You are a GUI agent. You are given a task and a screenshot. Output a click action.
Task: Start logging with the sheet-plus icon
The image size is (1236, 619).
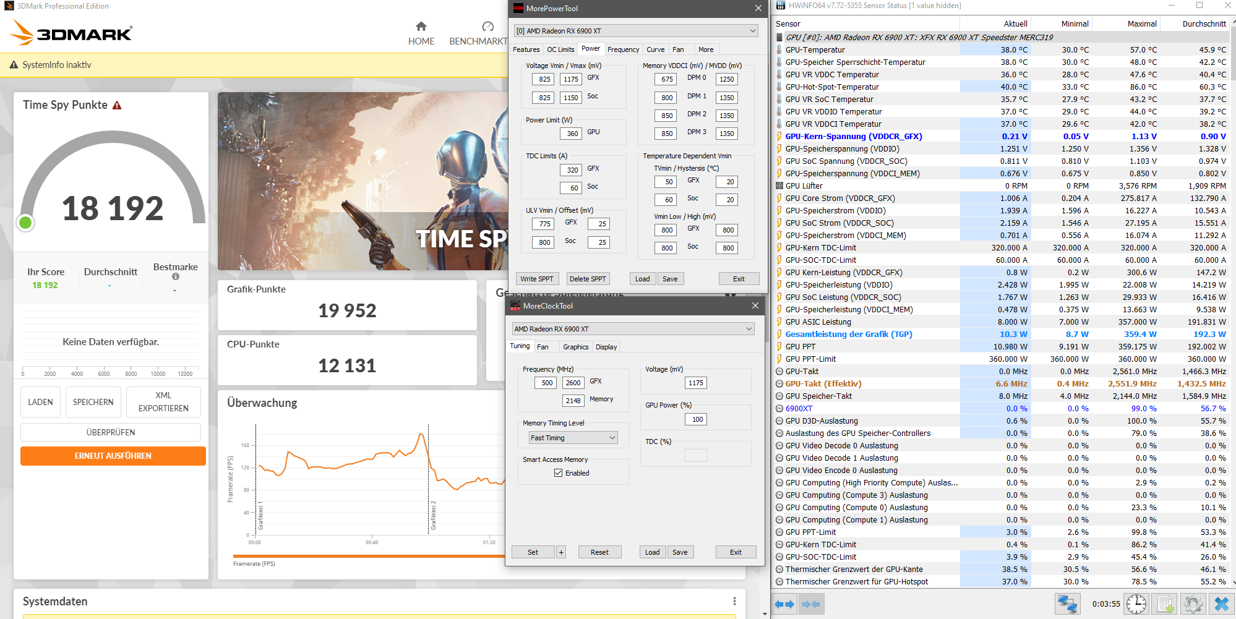(x=1165, y=604)
